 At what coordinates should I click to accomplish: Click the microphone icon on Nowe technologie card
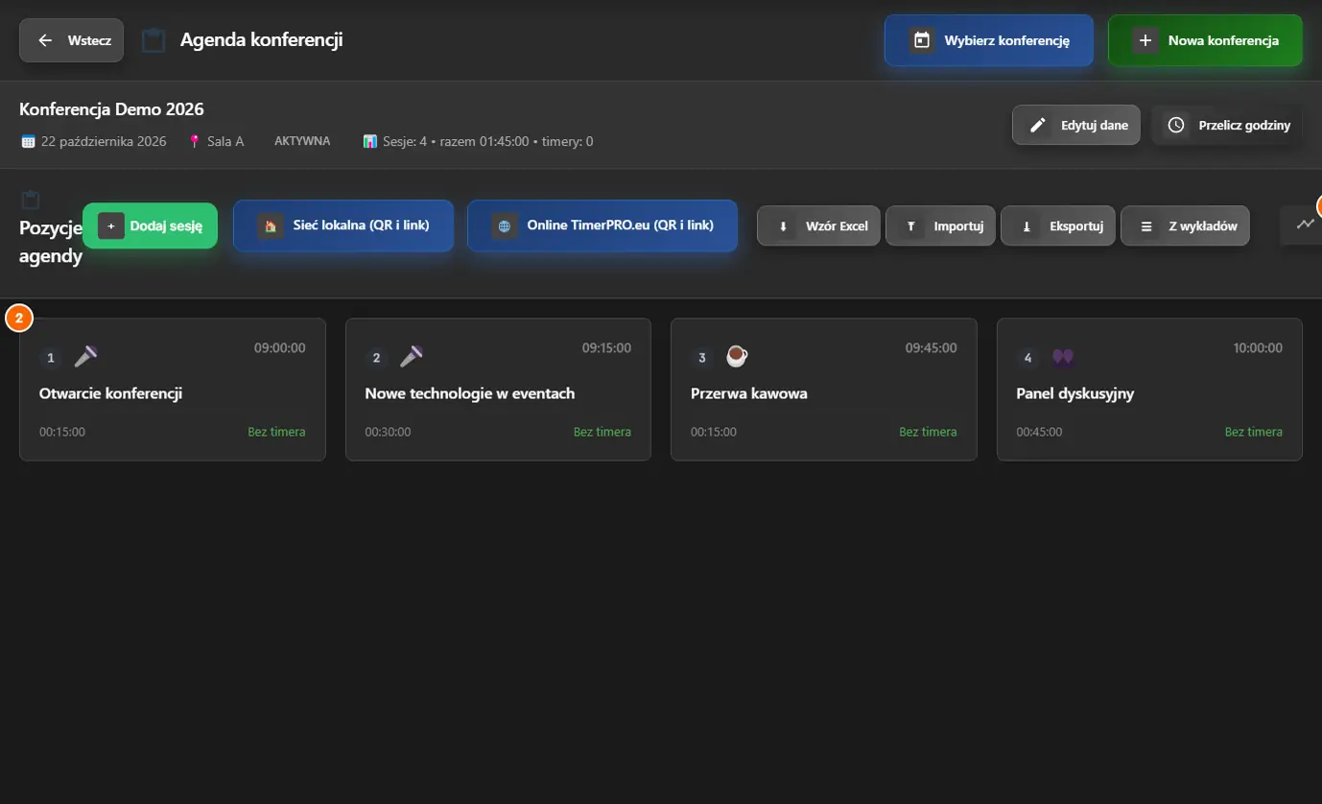[x=412, y=356]
